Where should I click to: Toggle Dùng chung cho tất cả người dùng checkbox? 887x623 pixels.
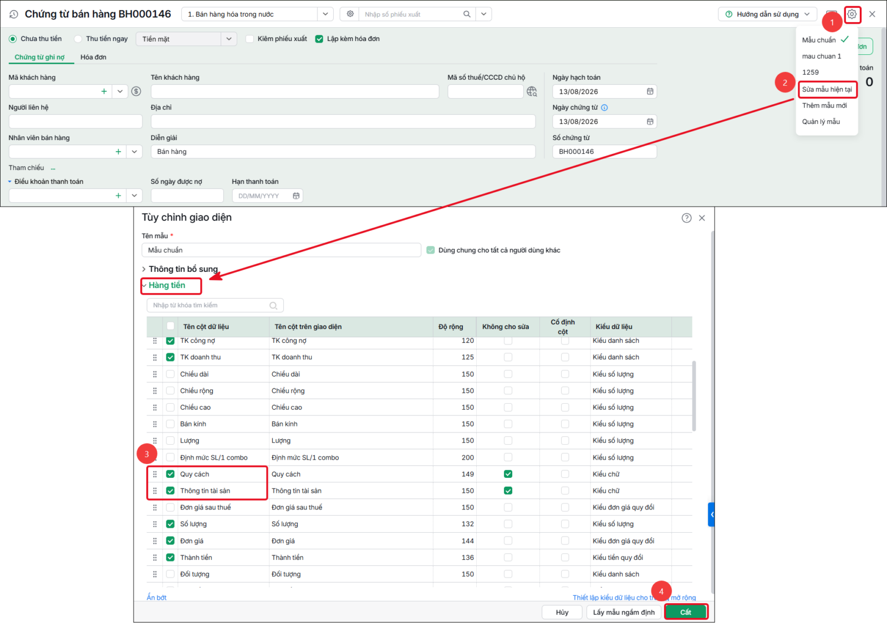[x=431, y=250]
